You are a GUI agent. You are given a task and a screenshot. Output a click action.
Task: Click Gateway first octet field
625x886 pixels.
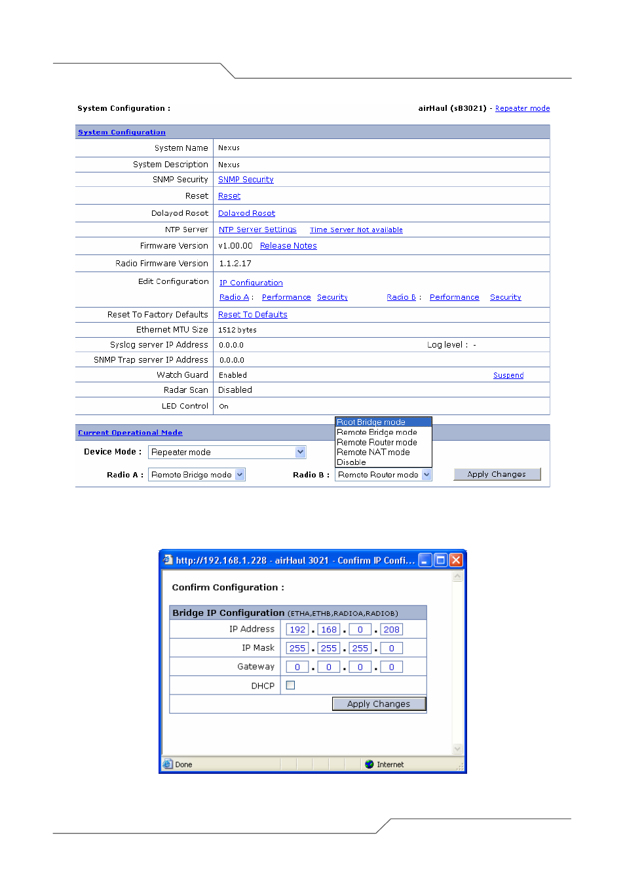click(297, 667)
